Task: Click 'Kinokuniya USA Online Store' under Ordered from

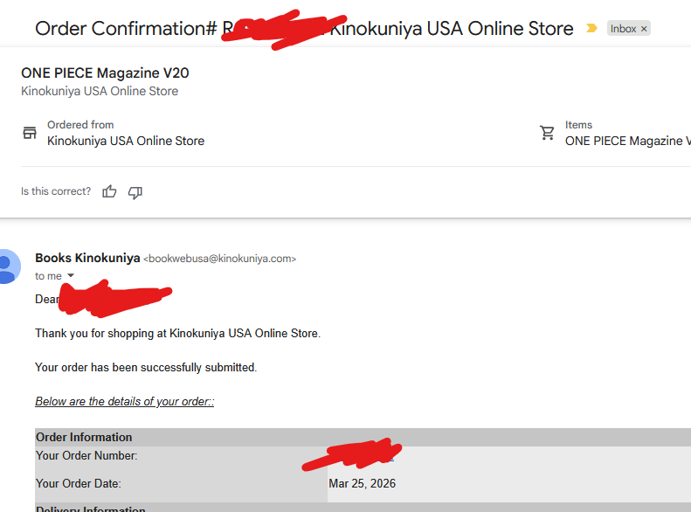Action: 126,141
